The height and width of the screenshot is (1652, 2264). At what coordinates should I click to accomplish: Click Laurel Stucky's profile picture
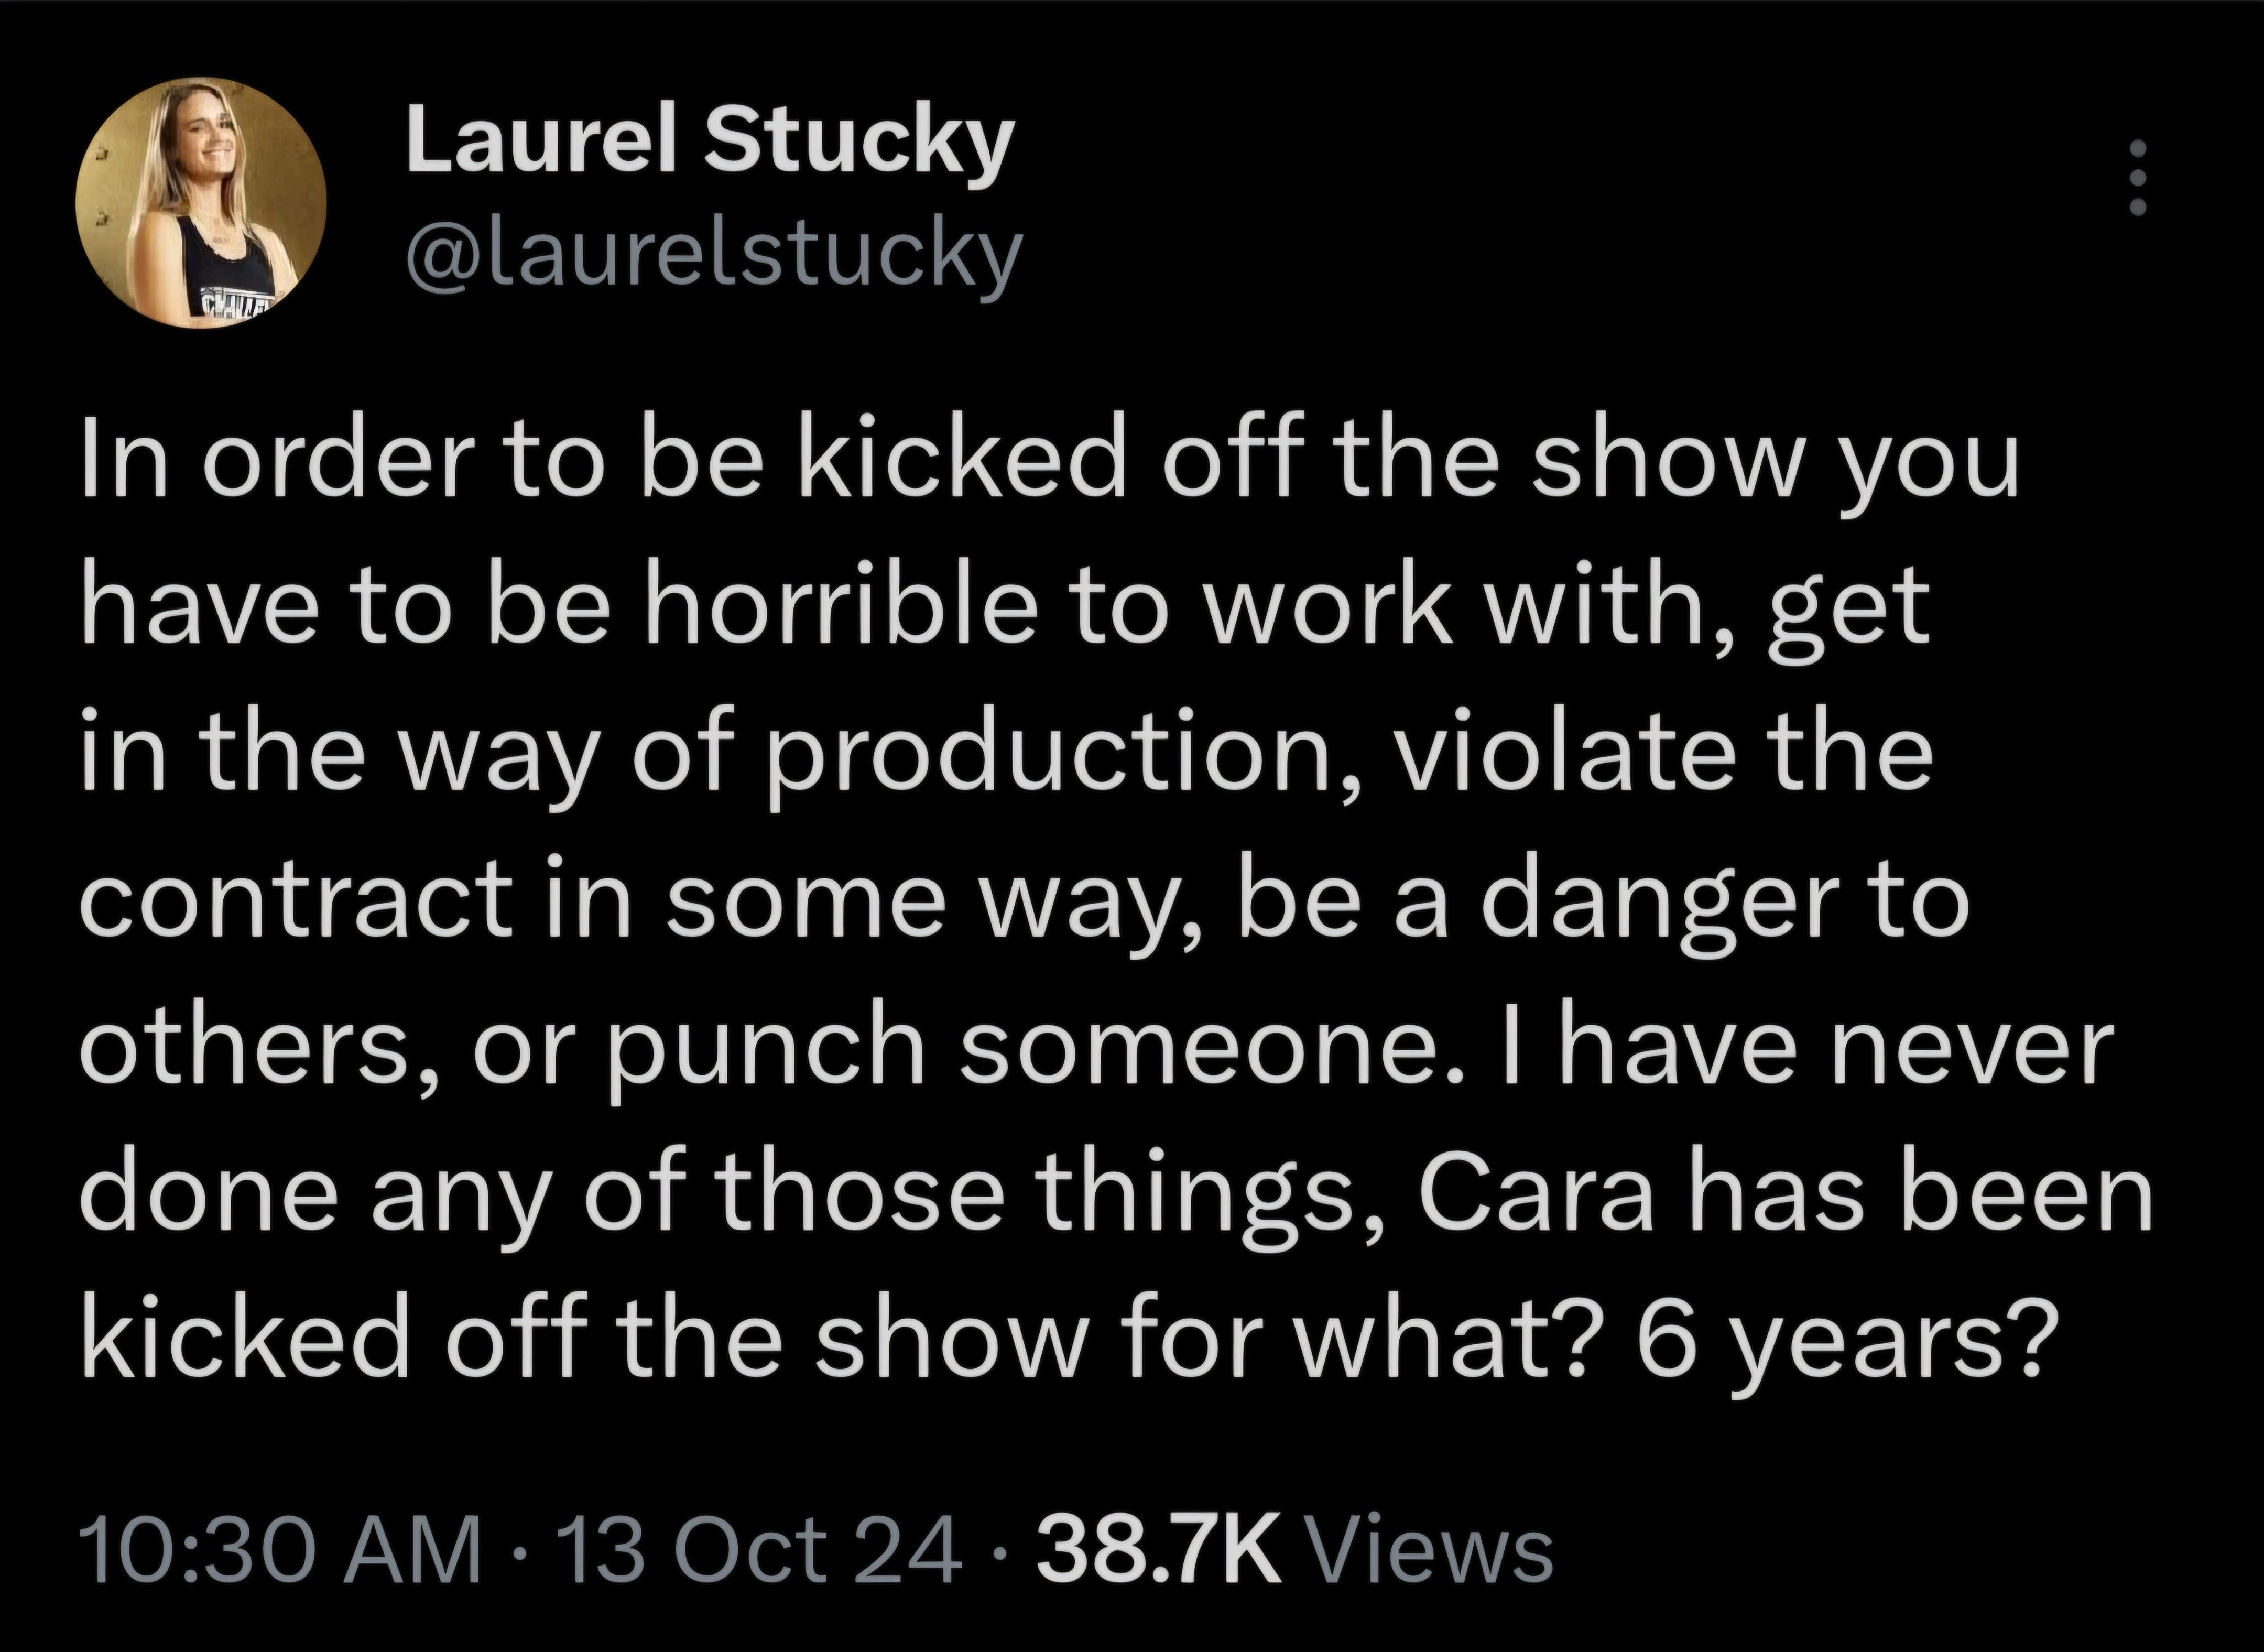201,201
